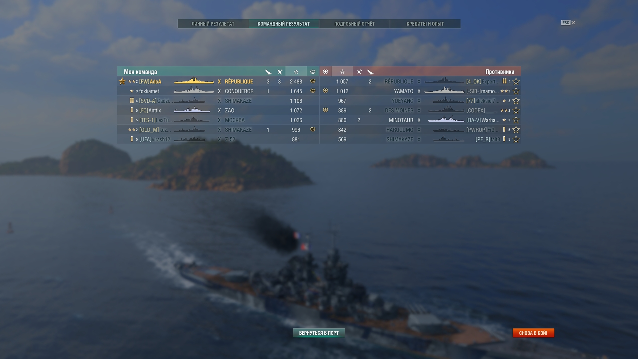Click enemy team's achievements medal column header
Viewport: 638px width, 359px height.
coord(325,71)
